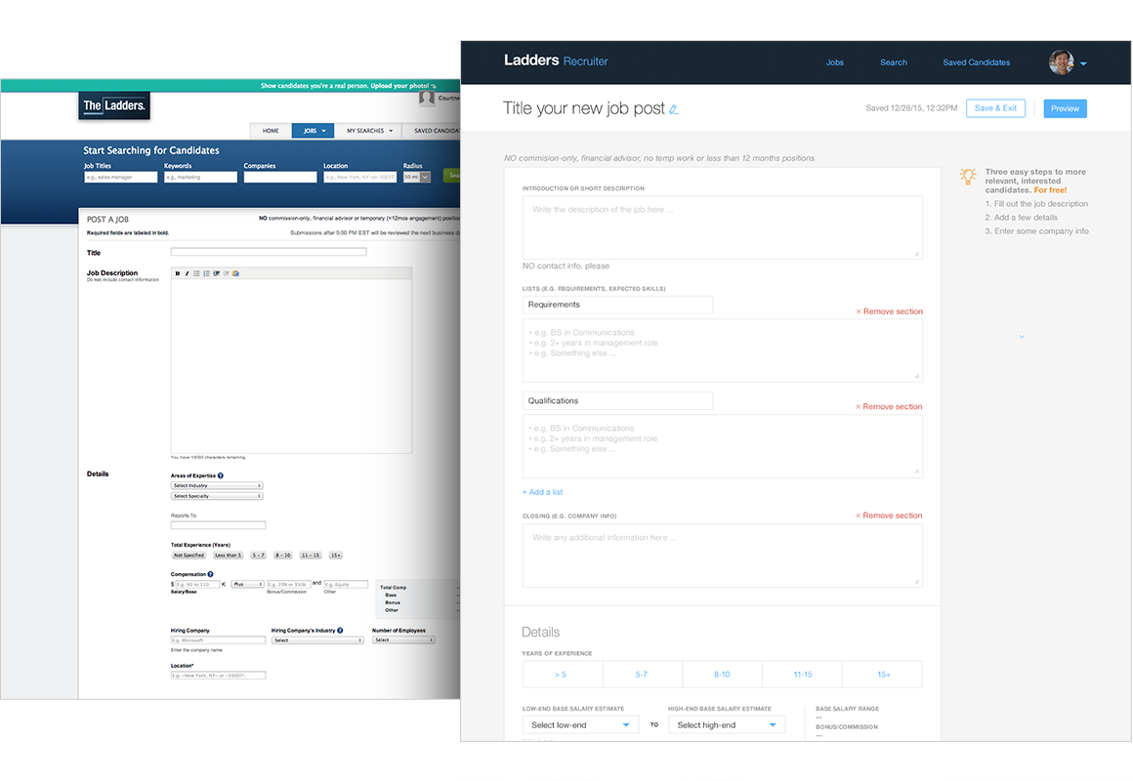Click Location field under Hiring Company
This screenshot has height=781, width=1133.
[218, 676]
